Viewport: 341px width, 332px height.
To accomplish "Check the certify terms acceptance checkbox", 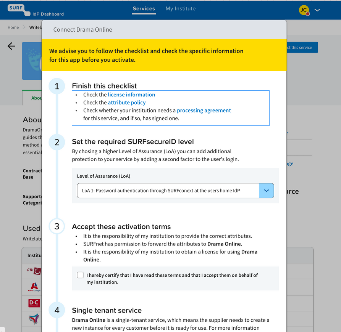I will tap(80, 275).
